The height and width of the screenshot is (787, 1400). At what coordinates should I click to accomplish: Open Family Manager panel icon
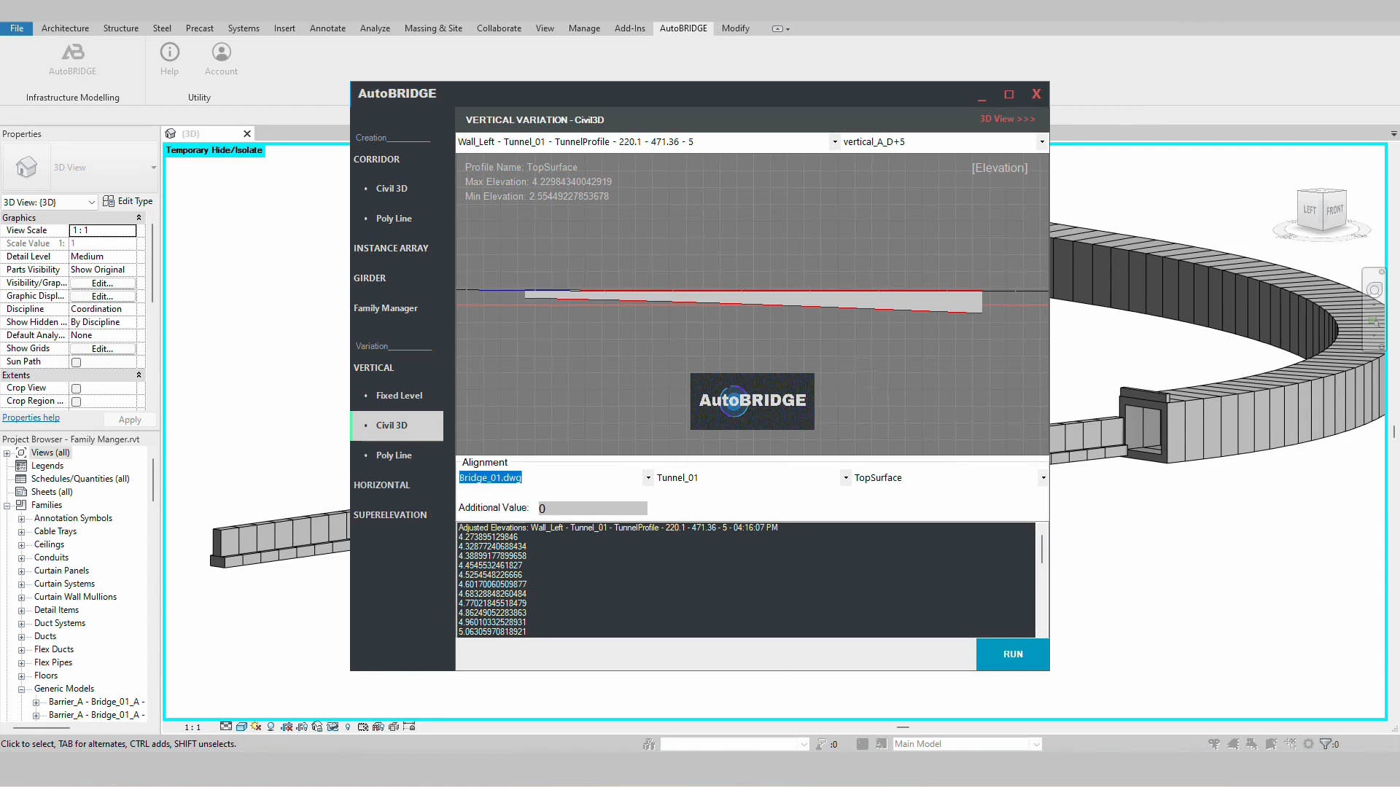tap(384, 308)
